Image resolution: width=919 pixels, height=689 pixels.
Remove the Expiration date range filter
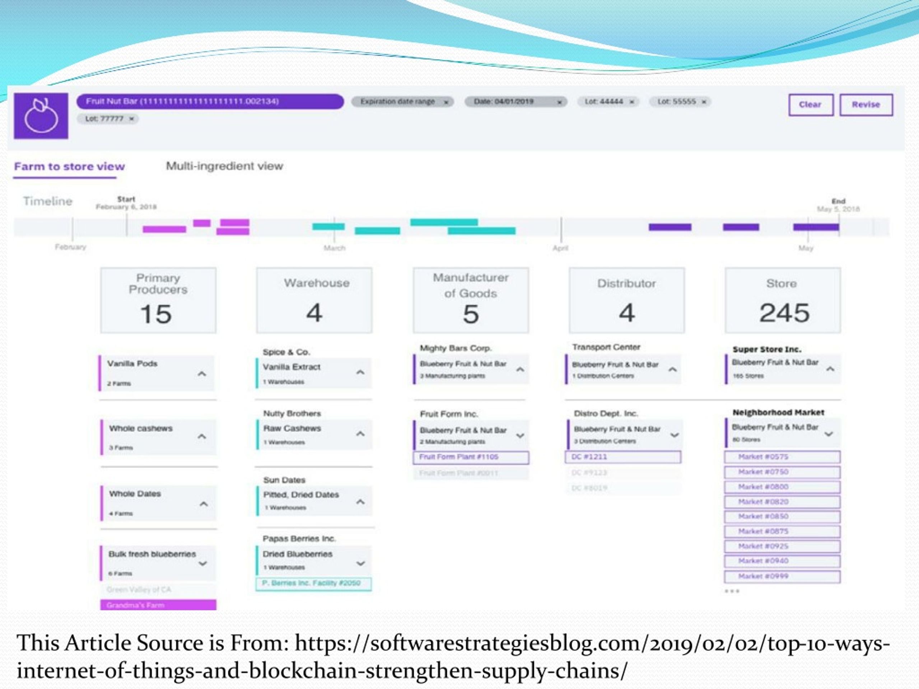coord(446,102)
